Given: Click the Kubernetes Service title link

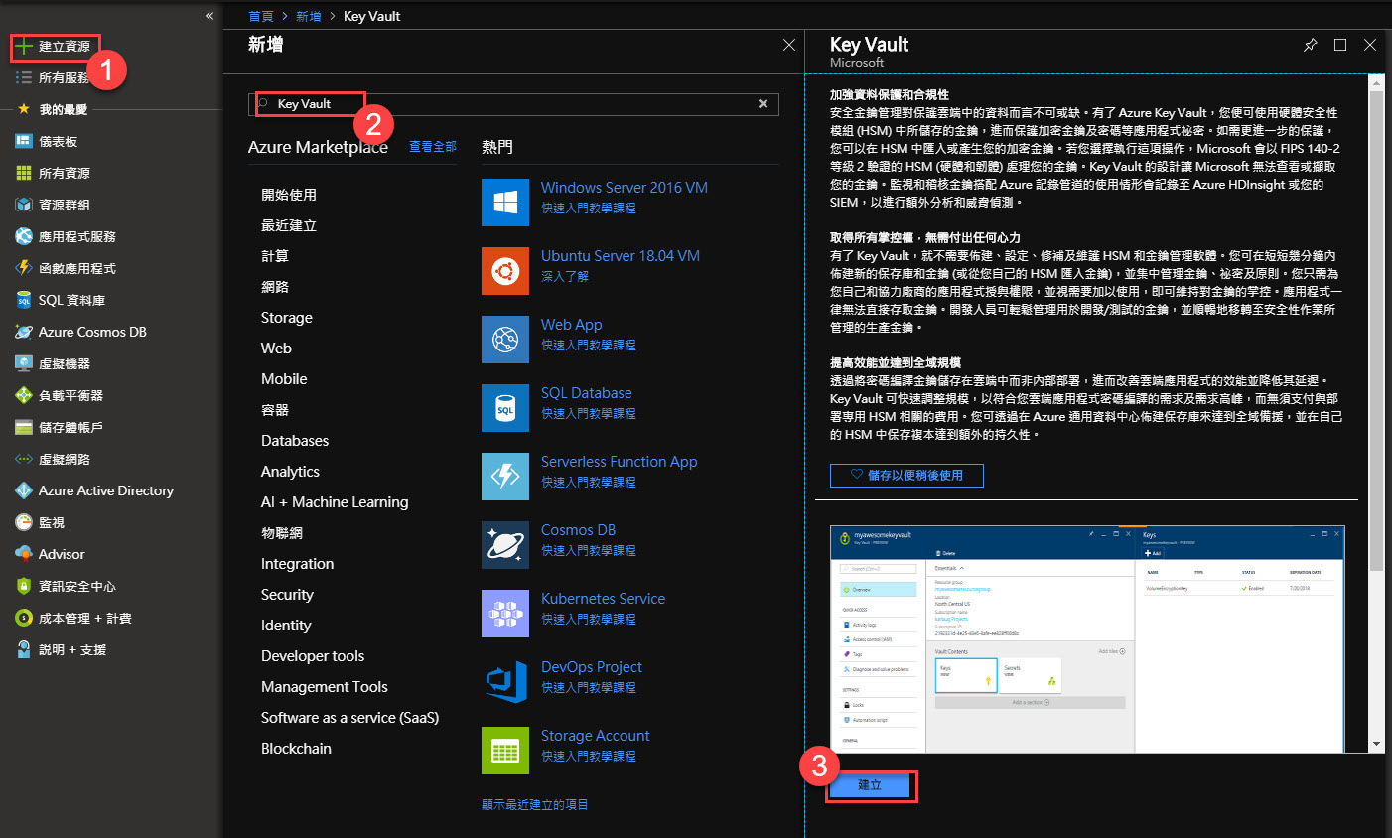Looking at the screenshot, I should [x=603, y=599].
